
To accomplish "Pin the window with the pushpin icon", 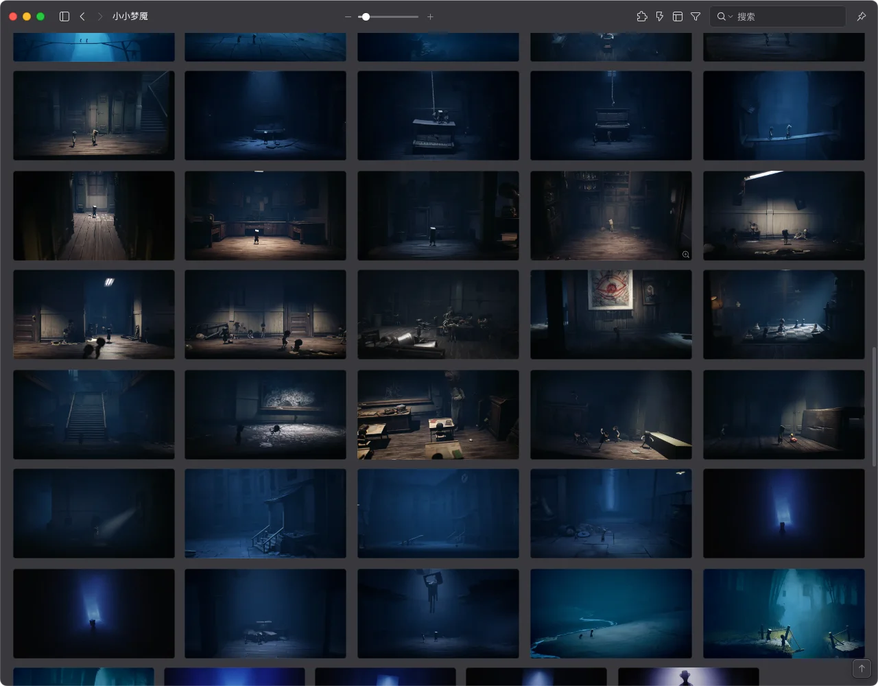I will (862, 16).
